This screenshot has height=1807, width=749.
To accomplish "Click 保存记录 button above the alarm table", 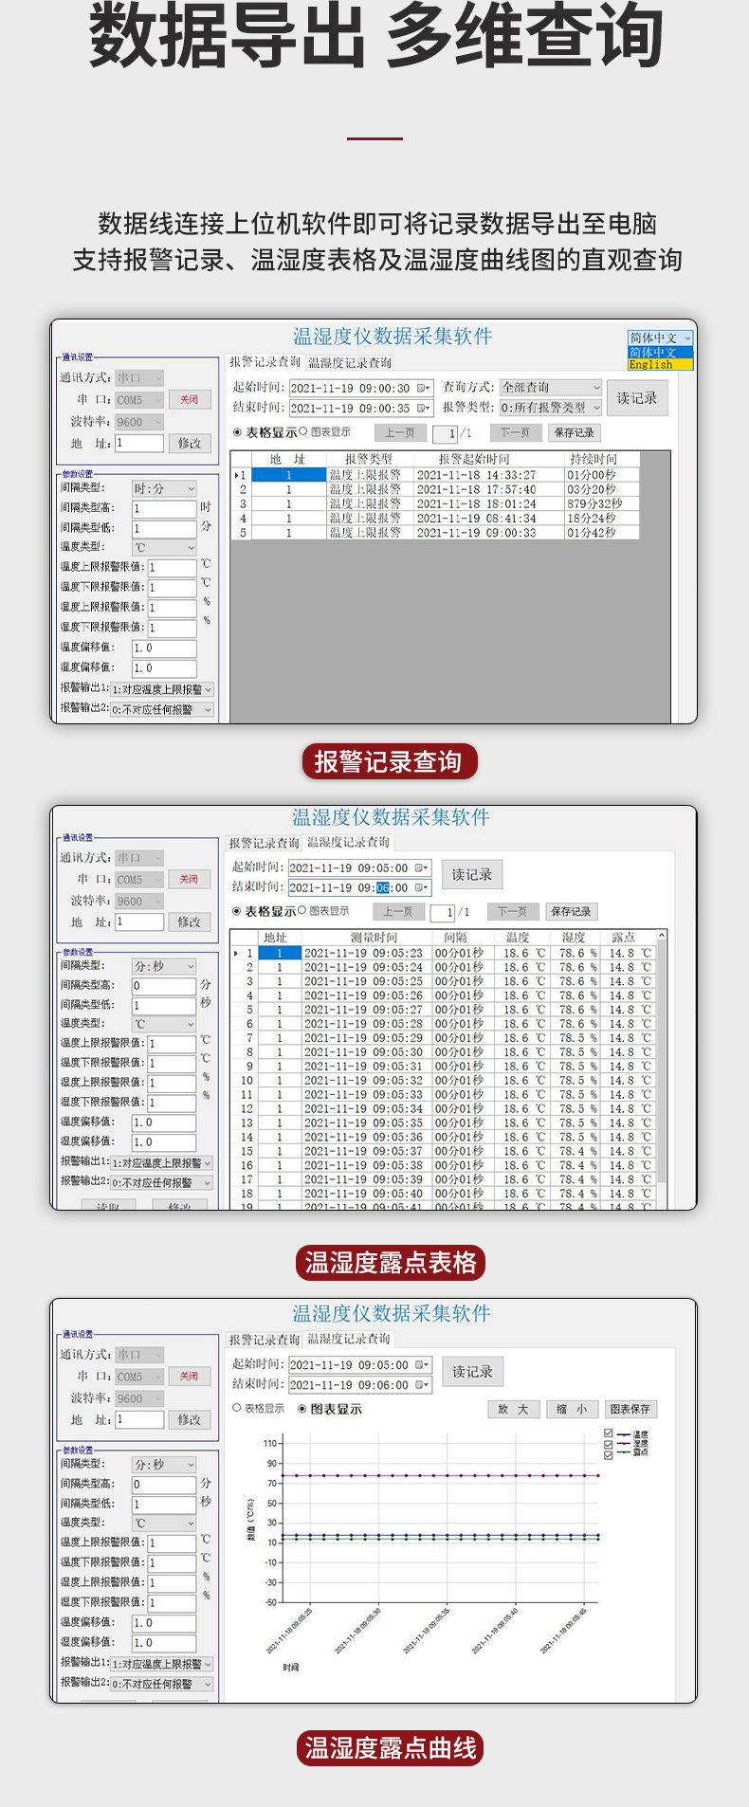I will pos(574,432).
